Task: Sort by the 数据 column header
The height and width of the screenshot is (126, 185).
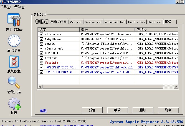Action: pos(107,29)
